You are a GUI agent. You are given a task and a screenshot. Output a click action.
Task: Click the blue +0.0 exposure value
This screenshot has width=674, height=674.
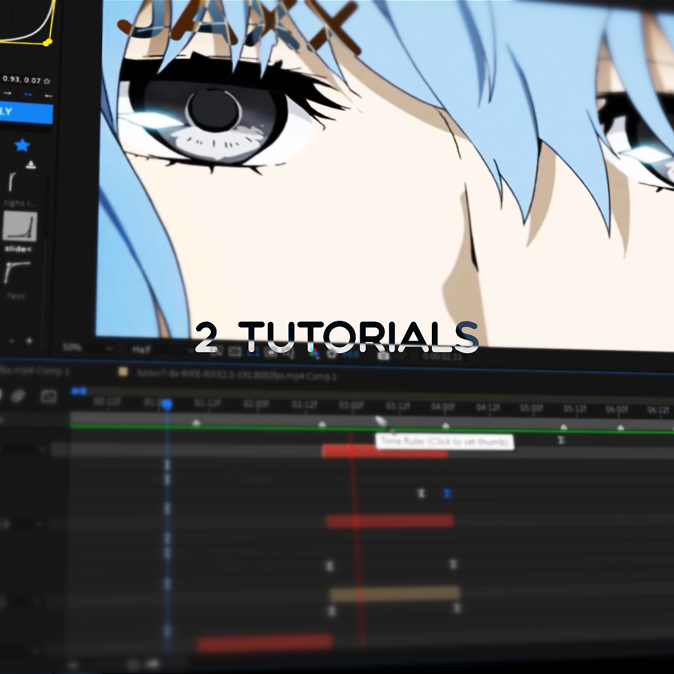(350, 354)
